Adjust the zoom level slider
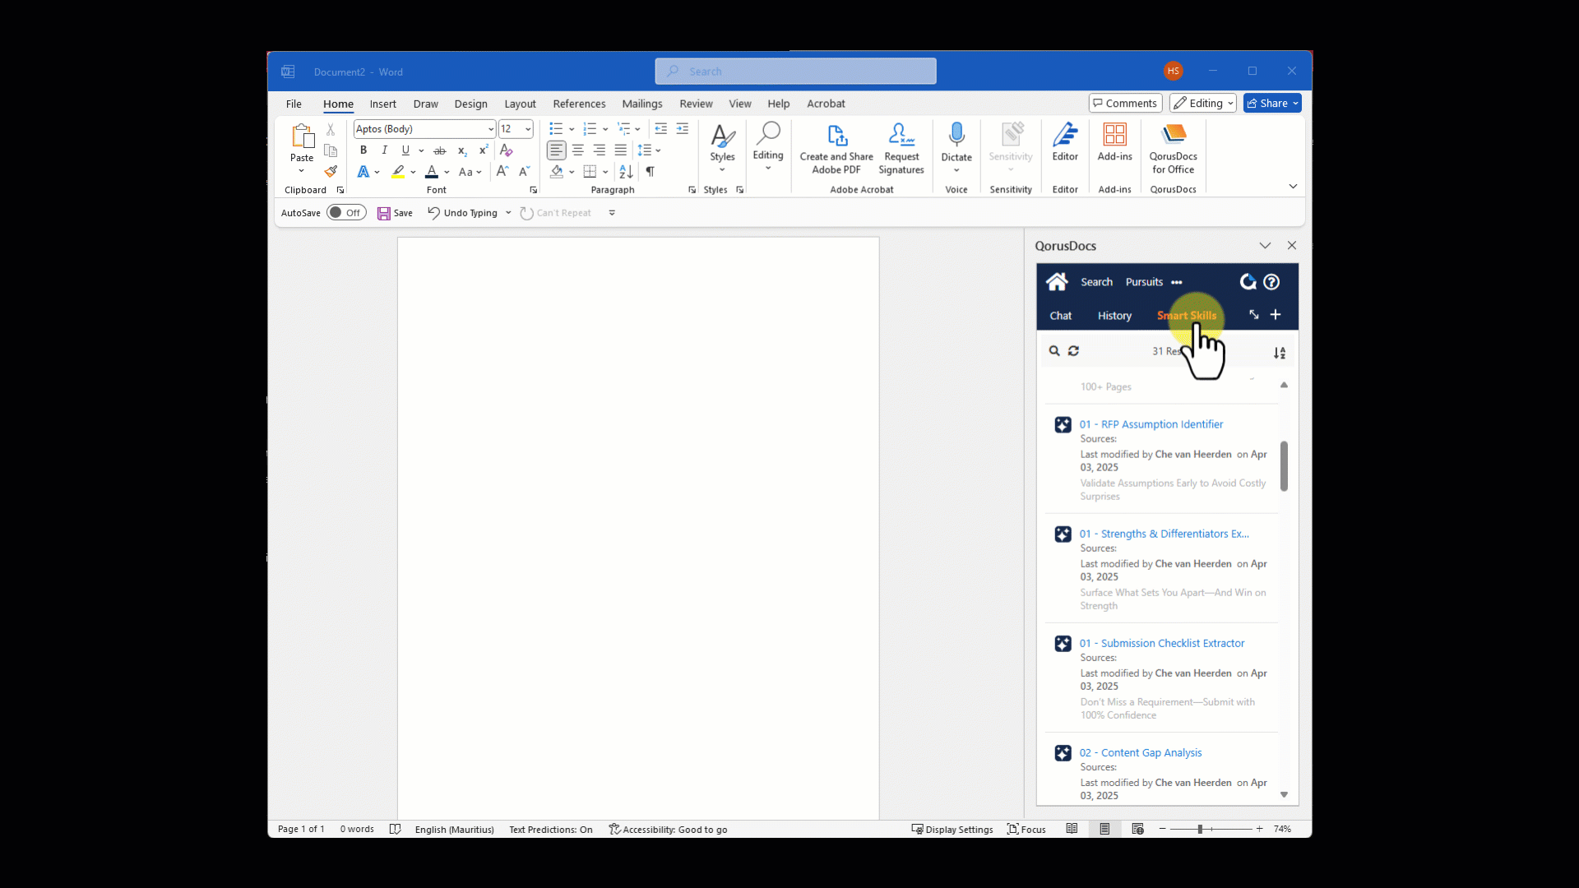 point(1200,829)
